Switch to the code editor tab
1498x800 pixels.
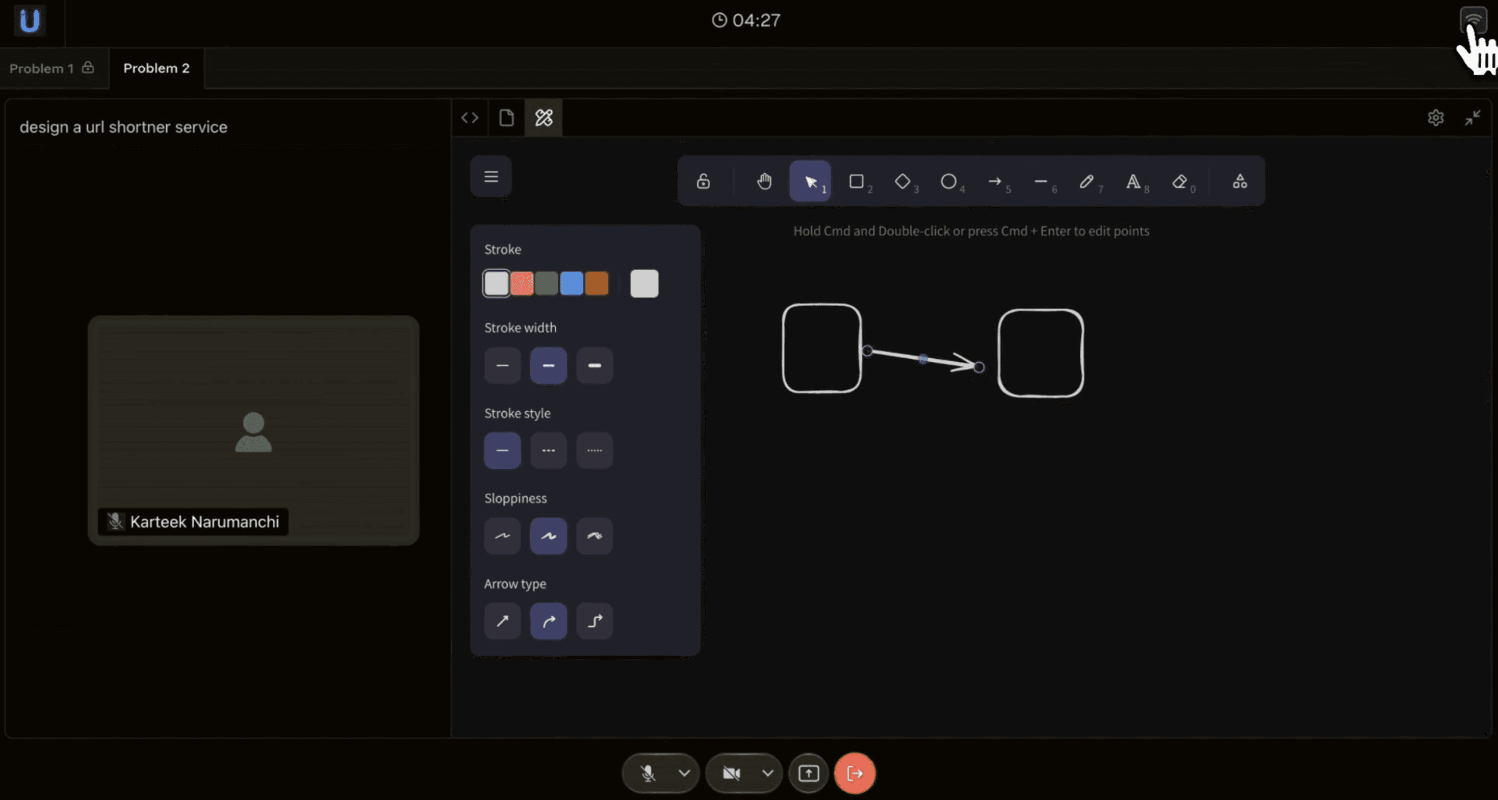(470, 118)
